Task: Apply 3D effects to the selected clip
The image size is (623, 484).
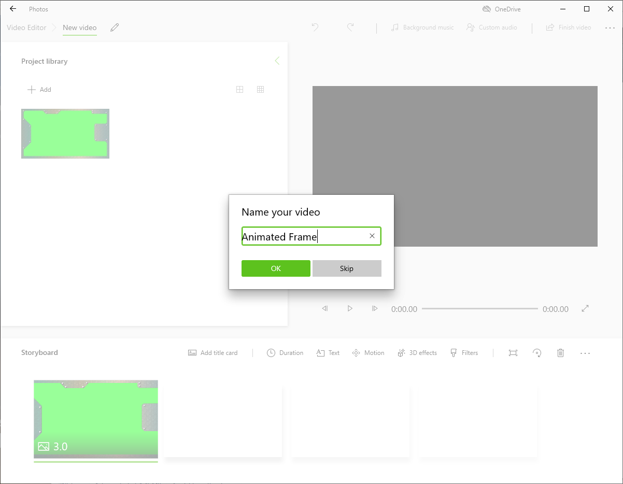Action: (417, 352)
